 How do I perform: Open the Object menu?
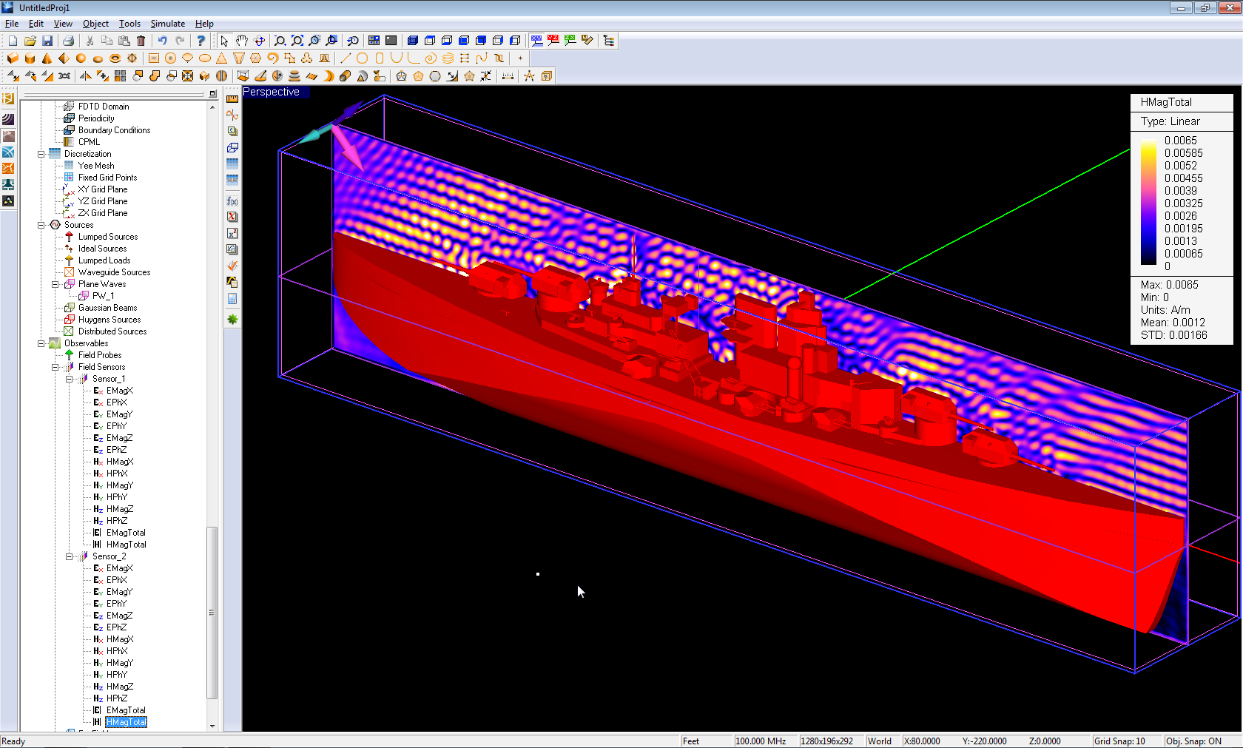(95, 24)
